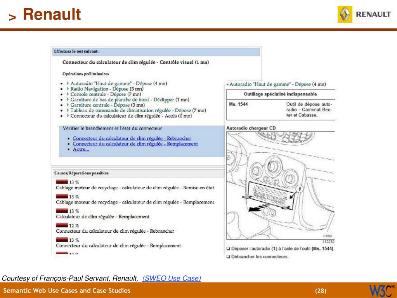Collapse the open Autoradio 'Haut de gamme' panel
The height and width of the screenshot is (298, 397).
228,84
